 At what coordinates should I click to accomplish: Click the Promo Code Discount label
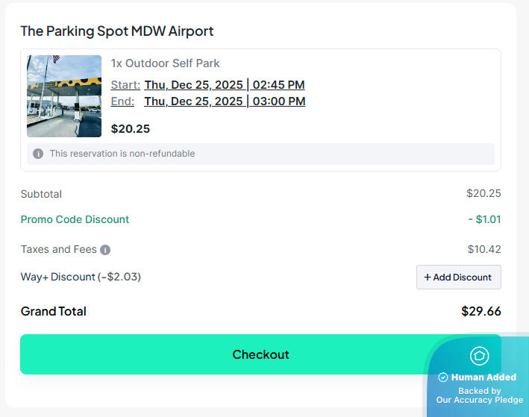pyautogui.click(x=75, y=219)
